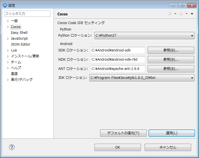The width and height of the screenshot is (199, 158).
Task: Click デフォルトの復元(T) button
Action: pos(123,133)
